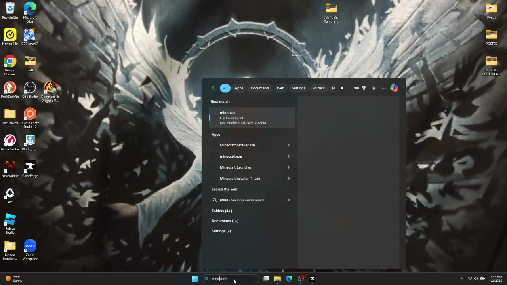This screenshot has height=285, width=507.
Task: Open File Explorer from the taskbar
Action: tap(277, 279)
